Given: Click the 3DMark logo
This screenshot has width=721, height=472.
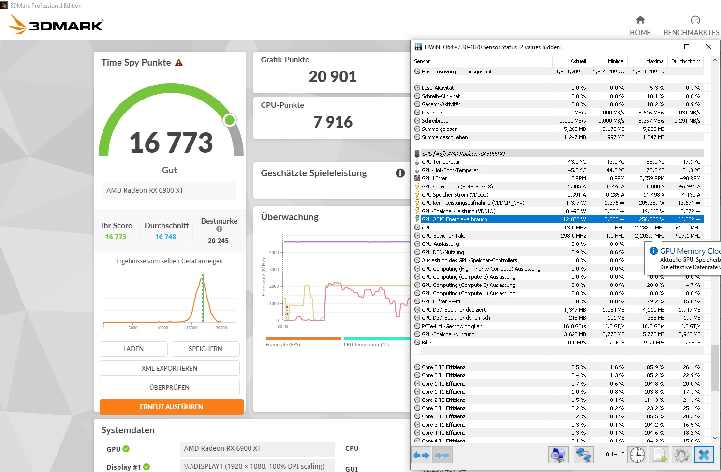Looking at the screenshot, I should point(56,25).
